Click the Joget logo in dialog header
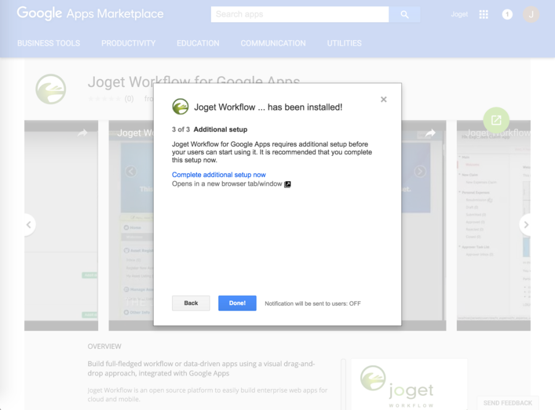Image resolution: width=555 pixels, height=410 pixels. [181, 107]
